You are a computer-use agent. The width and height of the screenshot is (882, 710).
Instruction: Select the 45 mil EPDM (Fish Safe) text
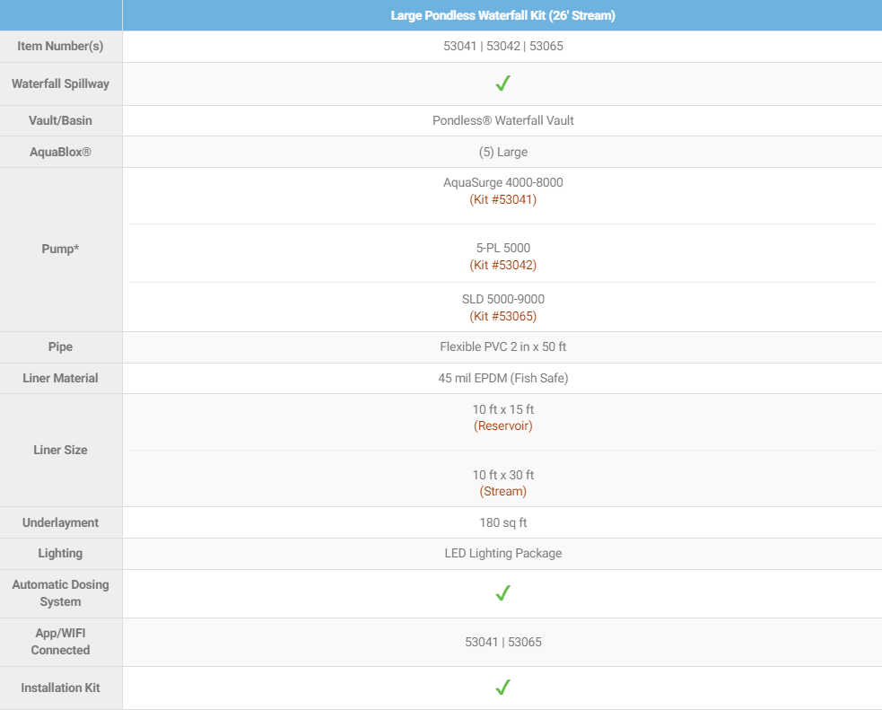coord(502,378)
